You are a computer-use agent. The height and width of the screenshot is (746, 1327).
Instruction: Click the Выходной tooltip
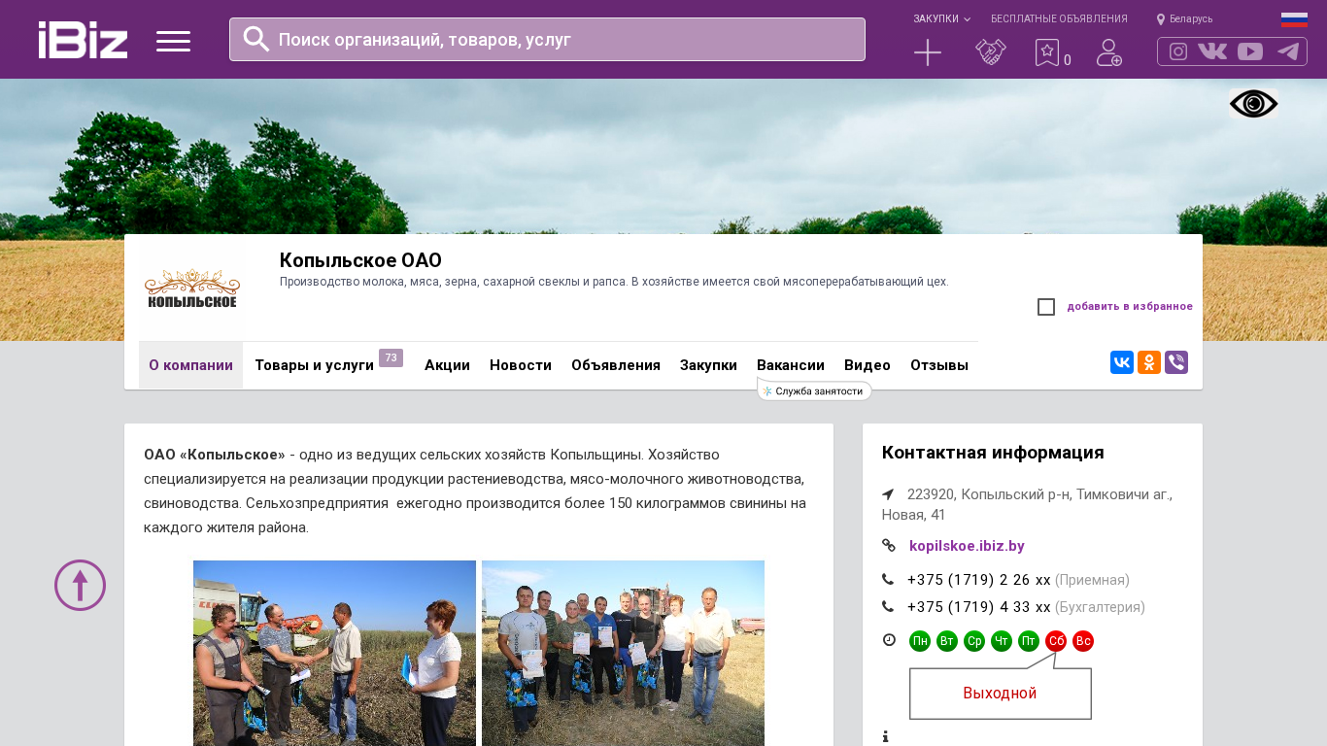tap(1001, 694)
